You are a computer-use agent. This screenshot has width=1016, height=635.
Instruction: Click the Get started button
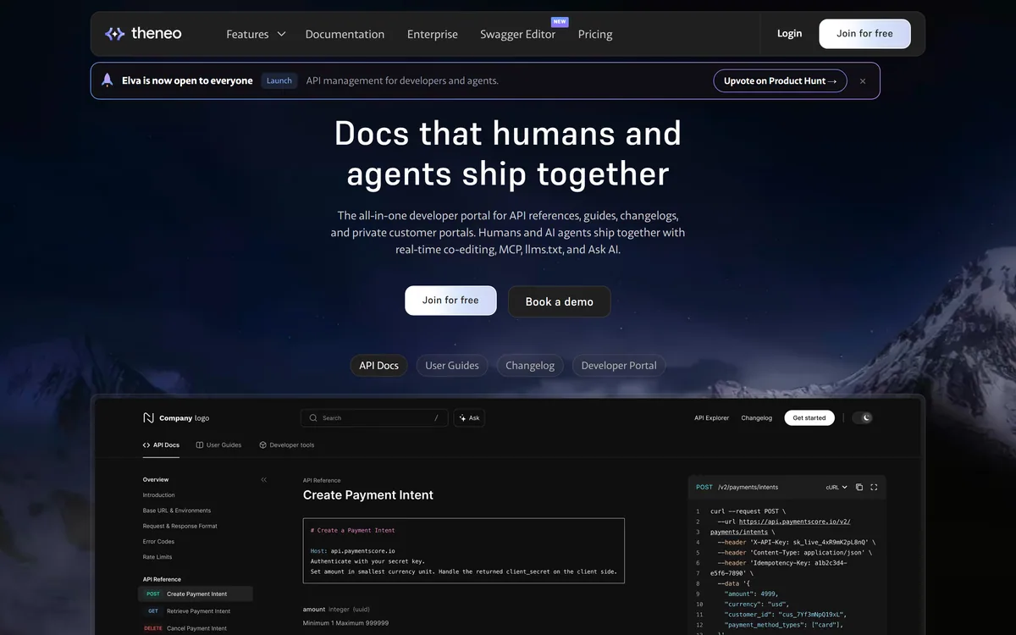(x=809, y=418)
